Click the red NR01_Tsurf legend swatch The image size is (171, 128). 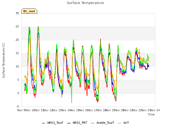43,123
